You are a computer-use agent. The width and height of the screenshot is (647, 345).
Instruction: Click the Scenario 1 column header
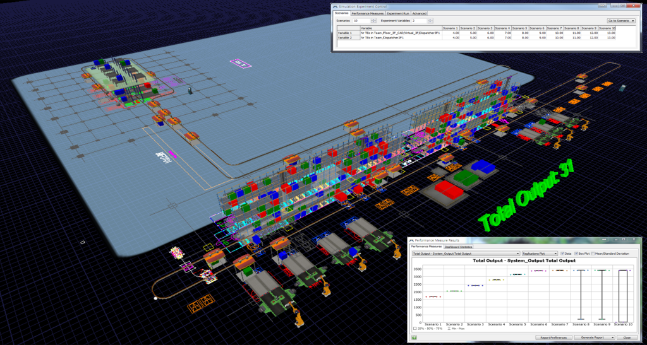coord(450,28)
